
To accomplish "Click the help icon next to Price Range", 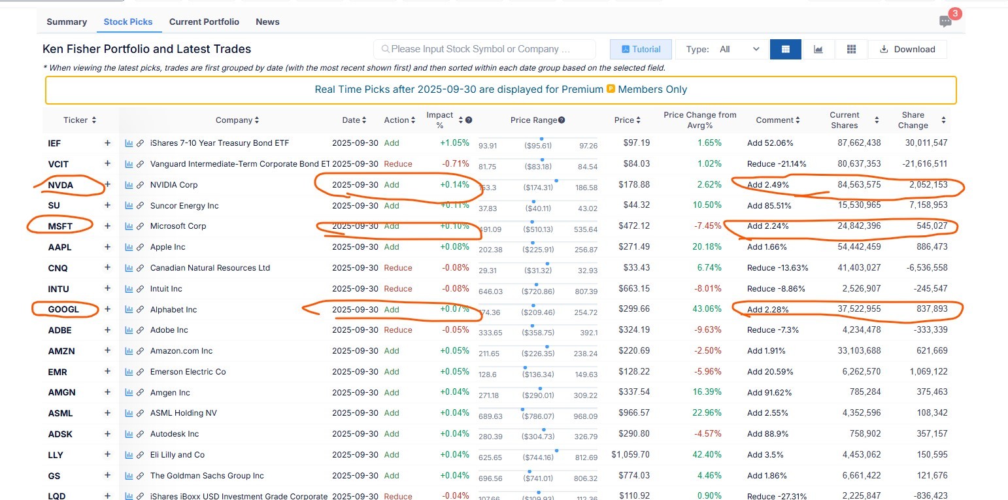I will coord(562,120).
